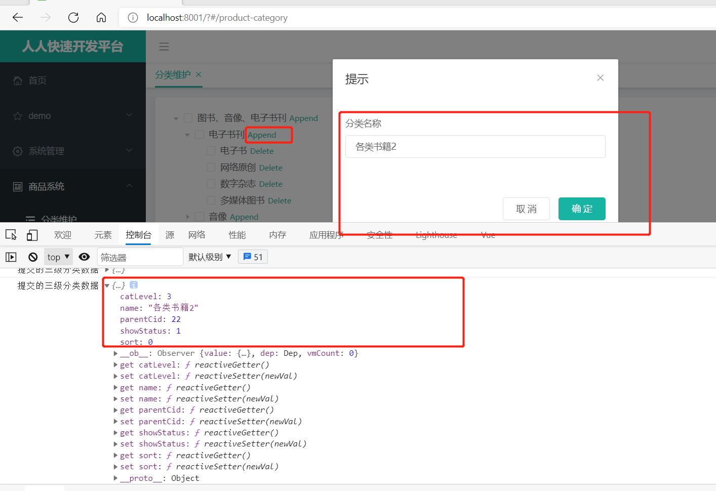Screen dimensions: 716x491
Task: Select the 分类维护 page tab
Action: pyautogui.click(x=173, y=74)
